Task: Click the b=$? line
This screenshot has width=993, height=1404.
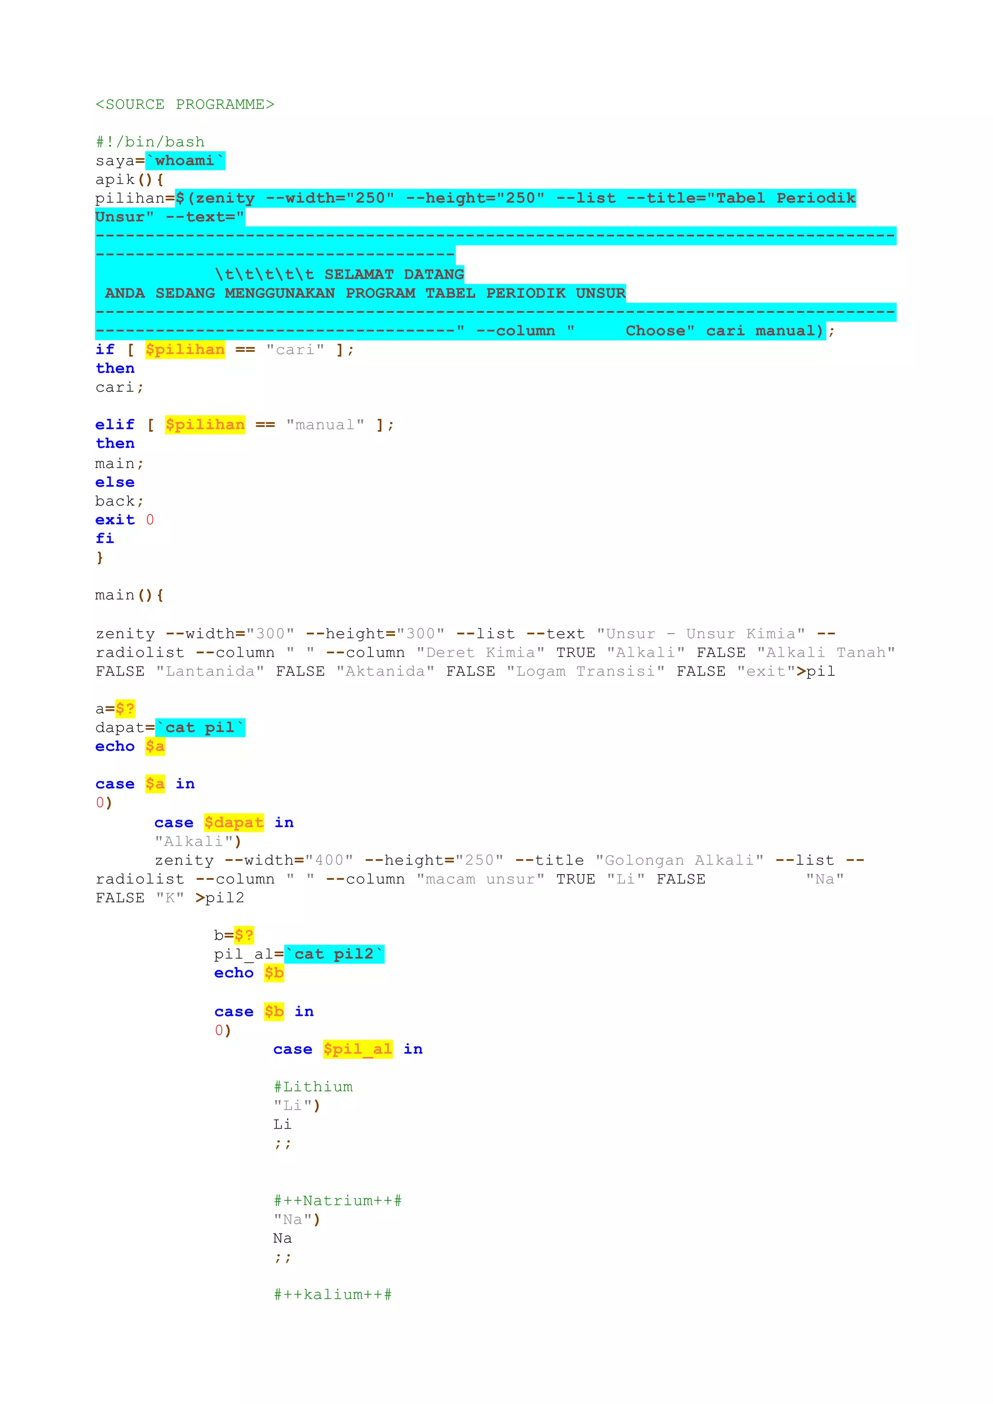Action: (234, 936)
